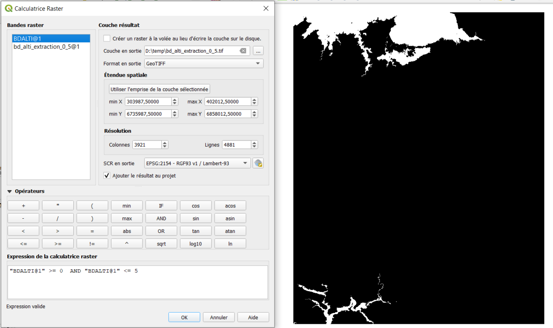Insert the AND operator
553x328 pixels.
click(161, 218)
